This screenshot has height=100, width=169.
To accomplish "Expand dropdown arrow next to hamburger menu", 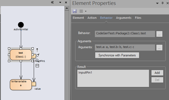I will (x=86, y=11).
